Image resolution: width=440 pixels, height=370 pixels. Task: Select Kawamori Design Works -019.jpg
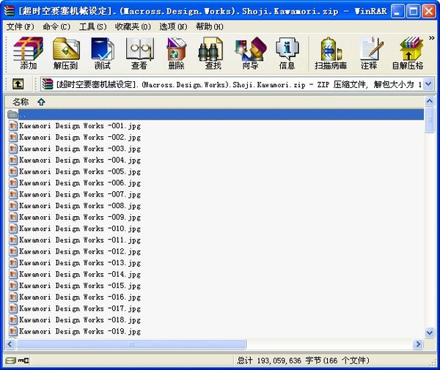75,331
